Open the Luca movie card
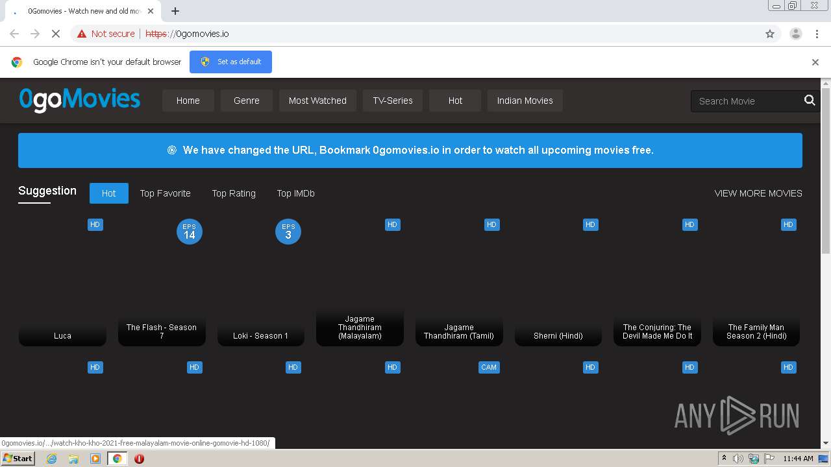 (62, 282)
